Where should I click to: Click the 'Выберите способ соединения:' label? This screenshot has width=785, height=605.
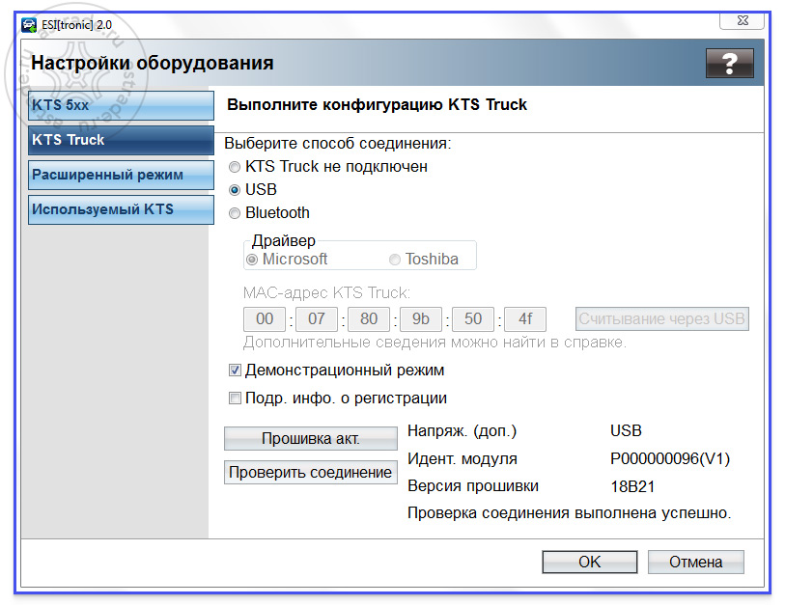point(337,144)
